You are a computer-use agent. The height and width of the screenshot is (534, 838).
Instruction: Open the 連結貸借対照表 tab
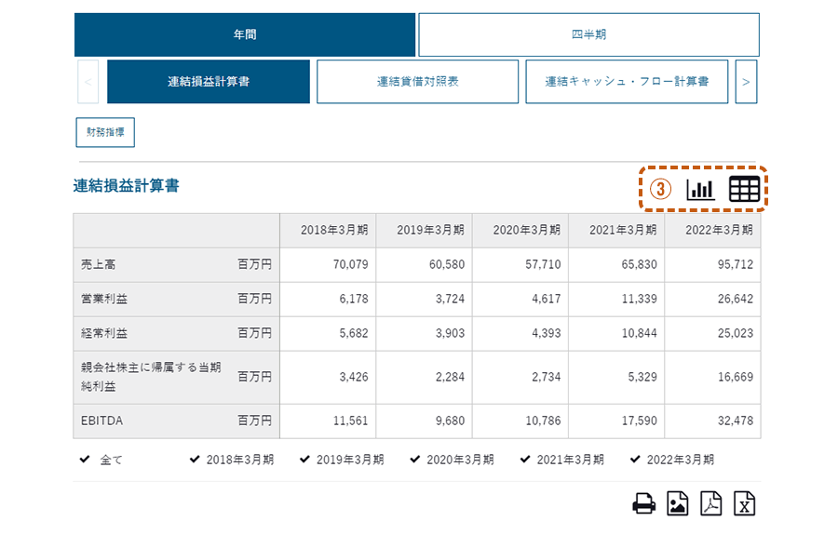point(417,82)
